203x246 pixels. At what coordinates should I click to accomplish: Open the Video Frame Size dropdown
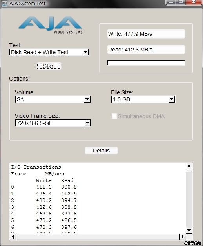pos(53,123)
